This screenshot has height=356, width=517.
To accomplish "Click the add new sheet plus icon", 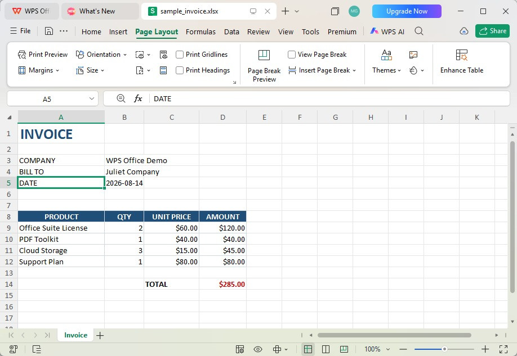I will 100,335.
